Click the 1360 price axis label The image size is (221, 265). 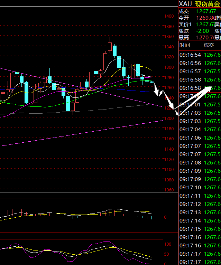click(x=169, y=37)
